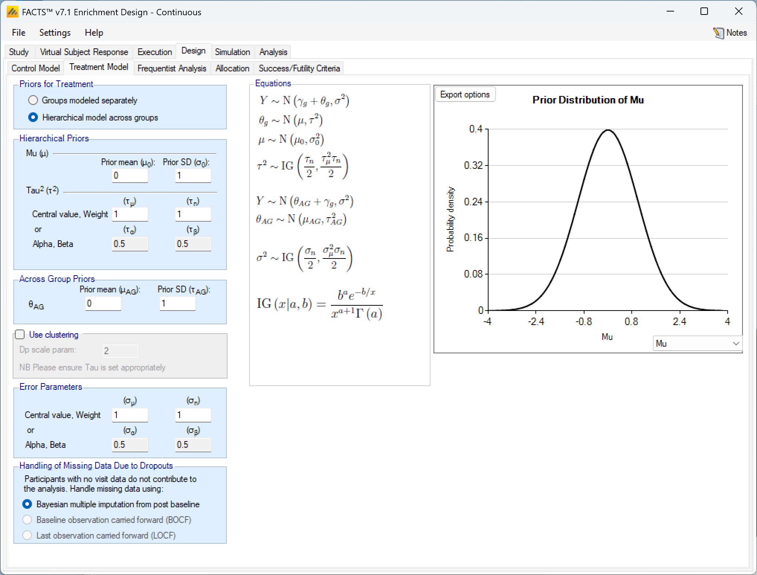Open the File menu
Image resolution: width=757 pixels, height=575 pixels.
pos(19,33)
